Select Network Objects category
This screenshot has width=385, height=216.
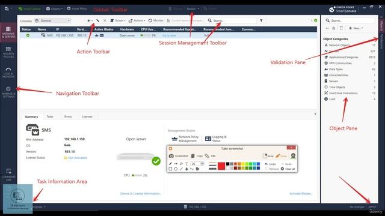click(x=350, y=45)
